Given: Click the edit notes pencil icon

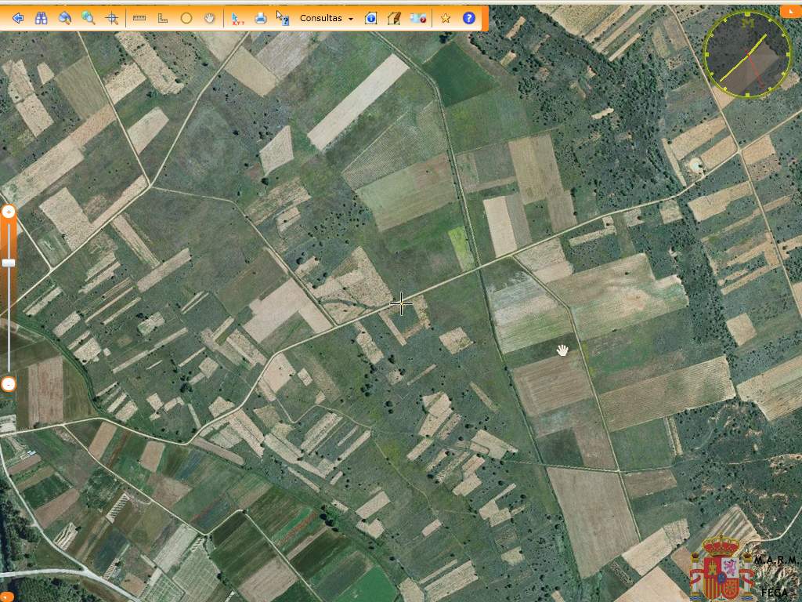Looking at the screenshot, I should click(395, 18).
